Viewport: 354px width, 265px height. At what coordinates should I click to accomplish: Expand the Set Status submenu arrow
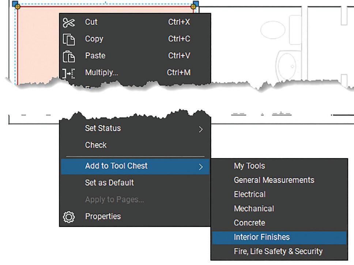pyautogui.click(x=201, y=129)
